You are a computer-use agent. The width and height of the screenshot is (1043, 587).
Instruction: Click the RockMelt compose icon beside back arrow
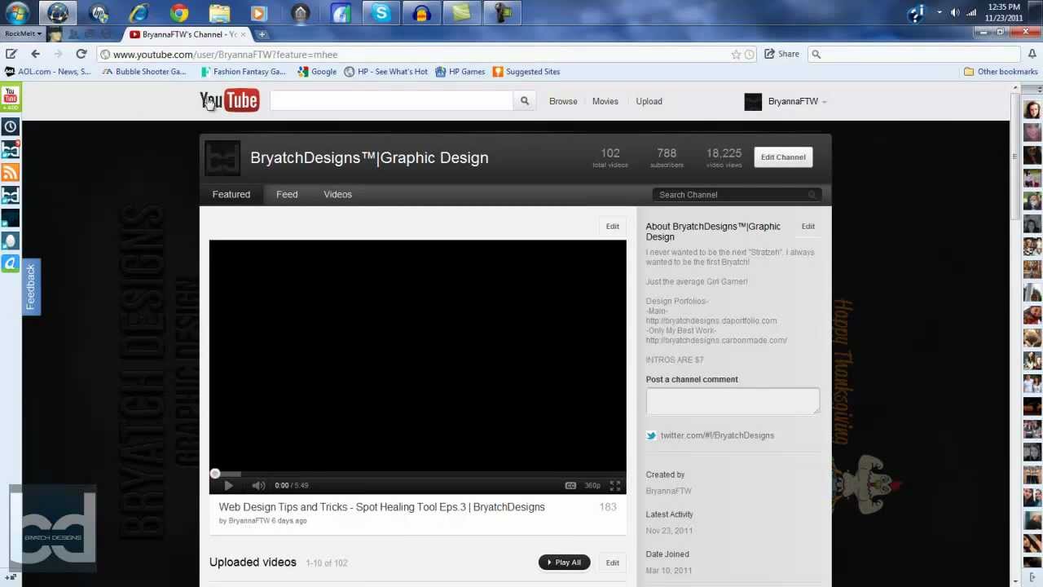point(11,54)
